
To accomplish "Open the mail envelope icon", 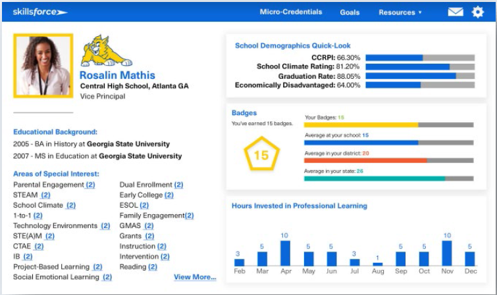I will [x=456, y=12].
